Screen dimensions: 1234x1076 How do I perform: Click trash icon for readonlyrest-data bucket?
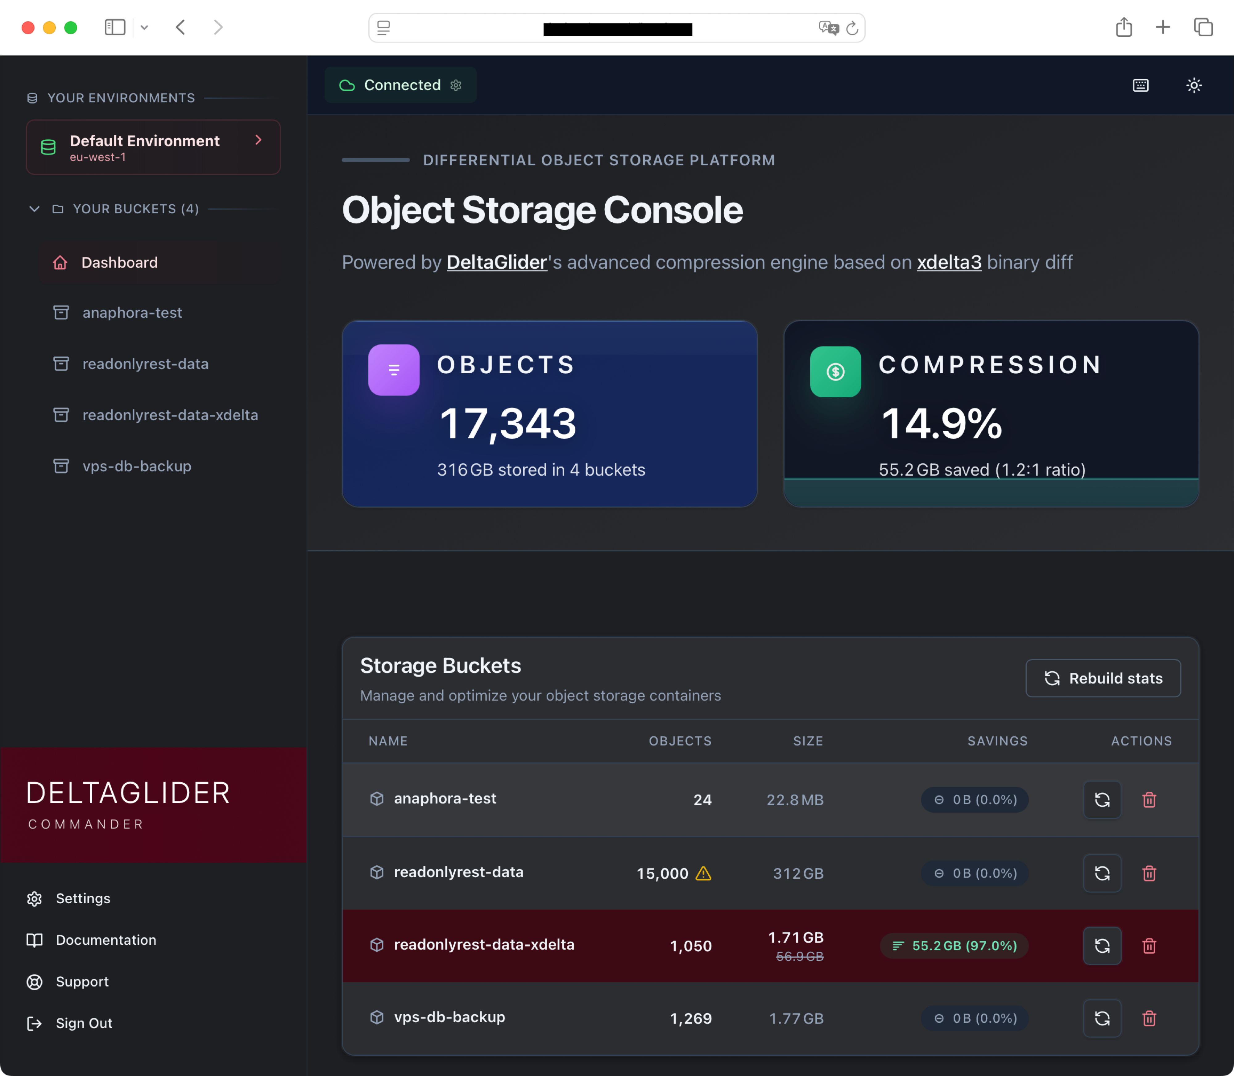pos(1149,873)
